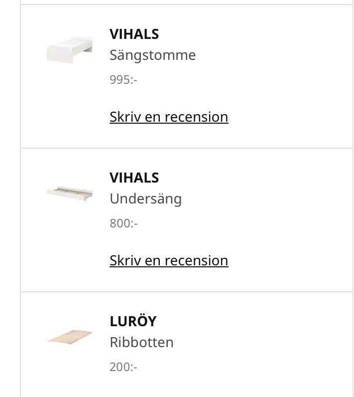The image size is (354, 397).
Task: Click the 800:- price
Action: click(123, 223)
